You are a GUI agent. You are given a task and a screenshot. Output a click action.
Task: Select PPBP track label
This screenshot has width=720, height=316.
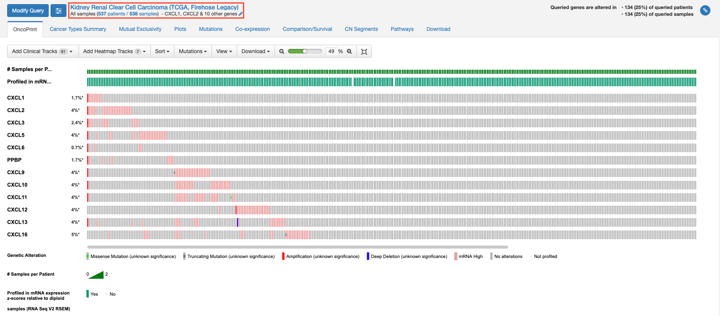(14, 160)
